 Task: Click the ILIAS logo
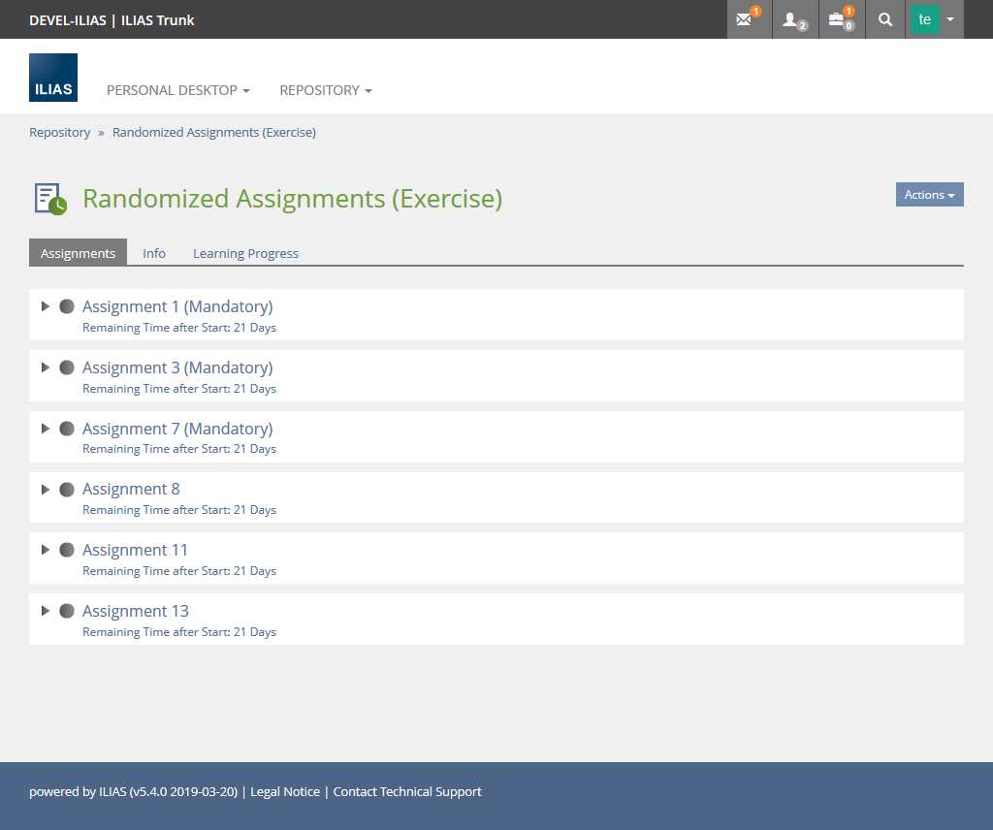(x=53, y=78)
